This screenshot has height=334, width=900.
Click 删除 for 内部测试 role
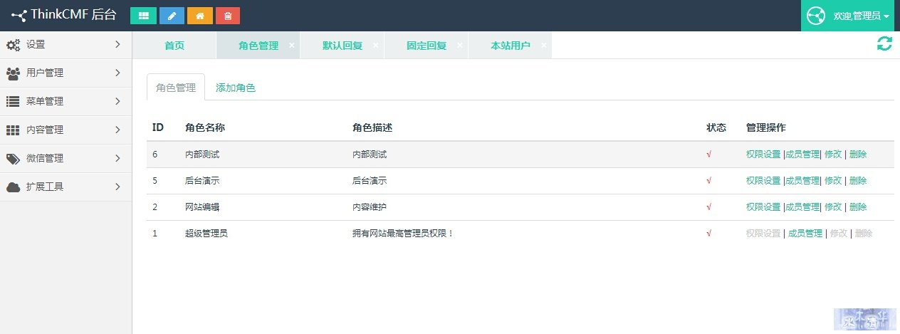tap(858, 154)
